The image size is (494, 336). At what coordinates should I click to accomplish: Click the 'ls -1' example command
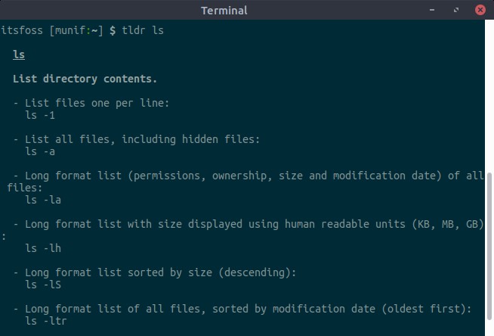tap(40, 115)
